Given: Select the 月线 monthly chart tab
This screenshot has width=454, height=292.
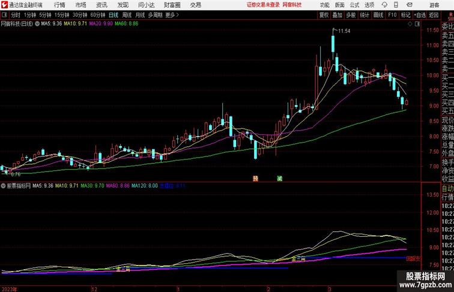Looking at the screenshot, I should coord(140,15).
